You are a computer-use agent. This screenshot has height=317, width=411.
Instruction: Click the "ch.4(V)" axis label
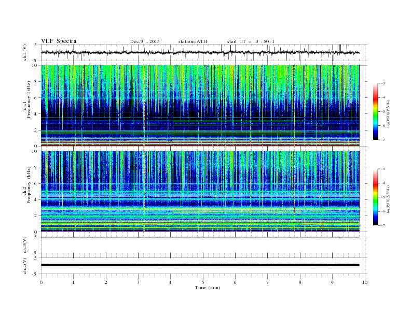[25, 266]
